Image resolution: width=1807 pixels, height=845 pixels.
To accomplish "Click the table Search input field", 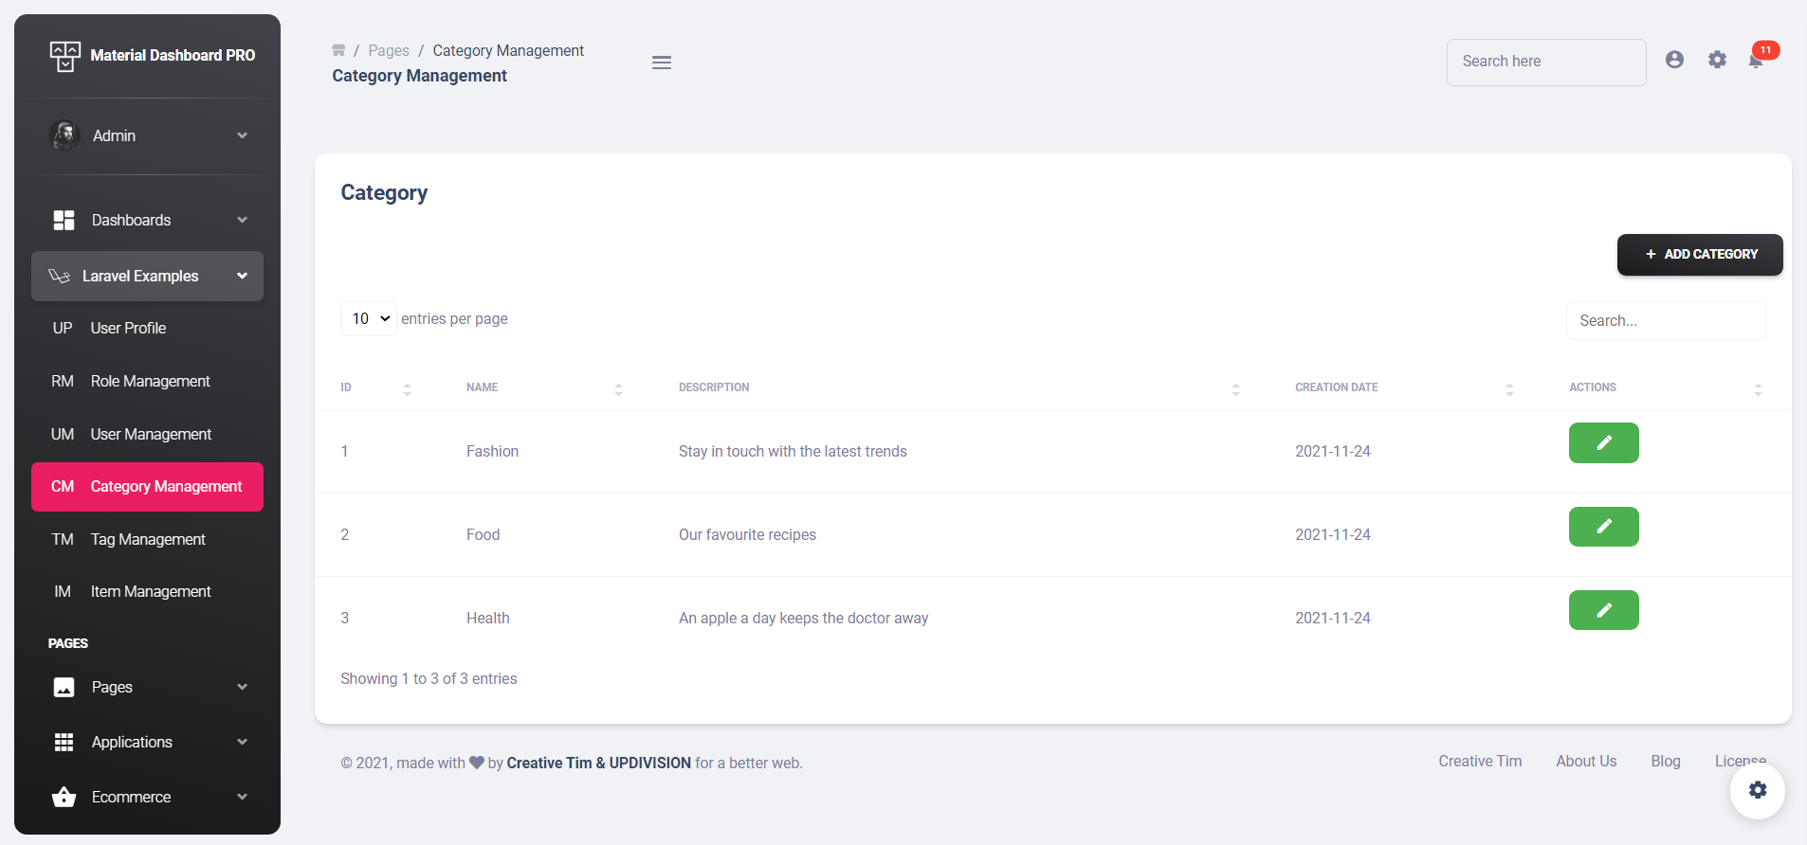I will point(1665,321).
